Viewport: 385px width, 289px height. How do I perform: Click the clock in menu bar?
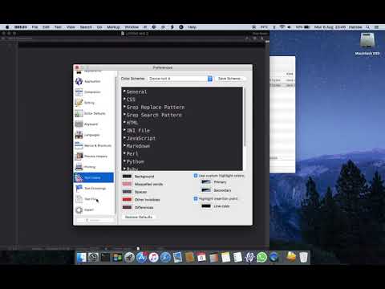(330, 27)
